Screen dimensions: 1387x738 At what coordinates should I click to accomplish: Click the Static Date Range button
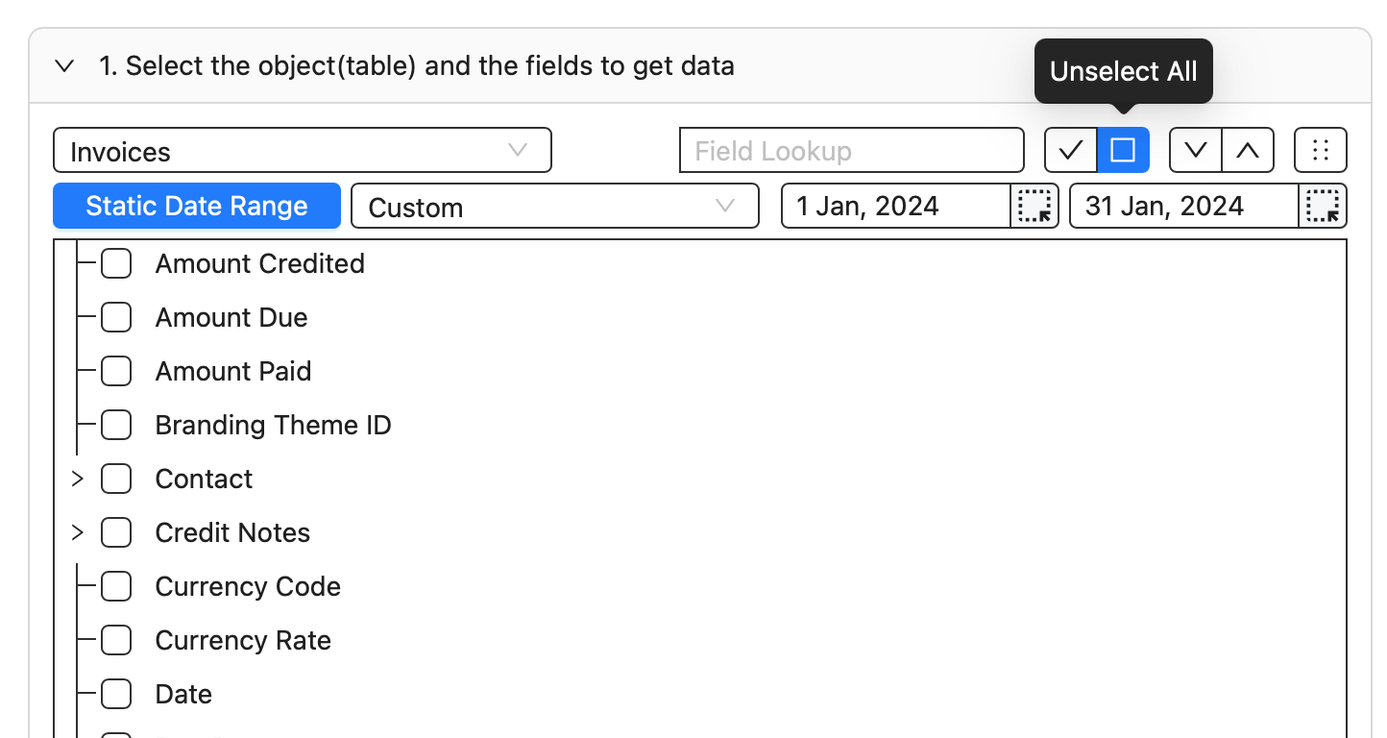[x=197, y=206]
